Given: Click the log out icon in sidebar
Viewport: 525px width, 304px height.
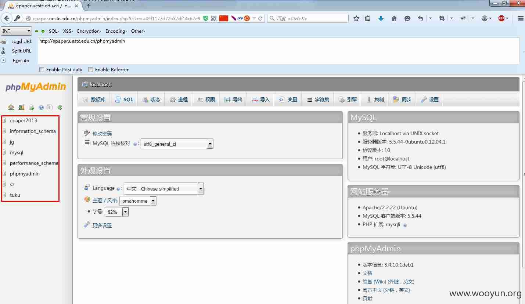Looking at the screenshot, I should pyautogui.click(x=21, y=107).
